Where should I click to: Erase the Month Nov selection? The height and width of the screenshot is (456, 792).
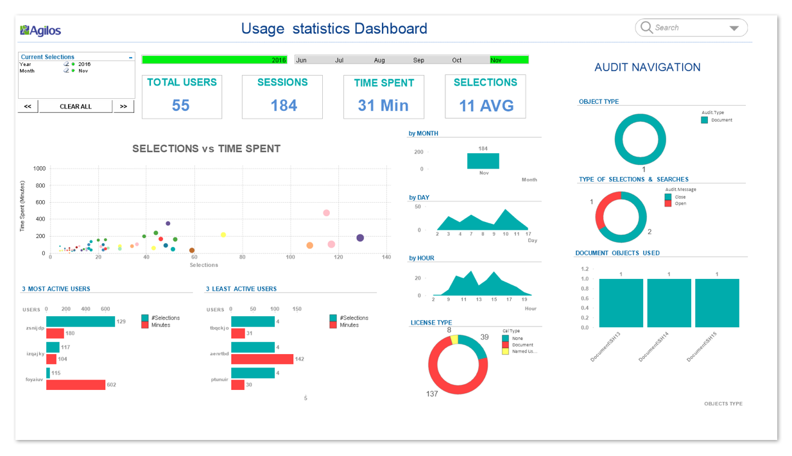[65, 71]
